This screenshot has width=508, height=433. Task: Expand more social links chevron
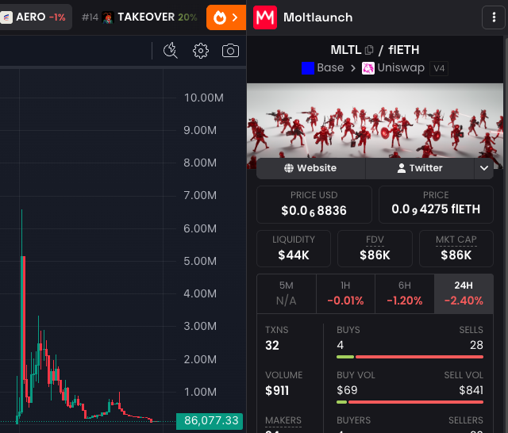[x=484, y=168]
